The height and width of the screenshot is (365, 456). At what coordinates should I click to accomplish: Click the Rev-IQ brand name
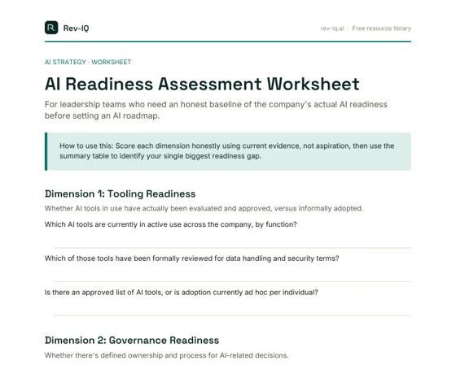click(76, 28)
